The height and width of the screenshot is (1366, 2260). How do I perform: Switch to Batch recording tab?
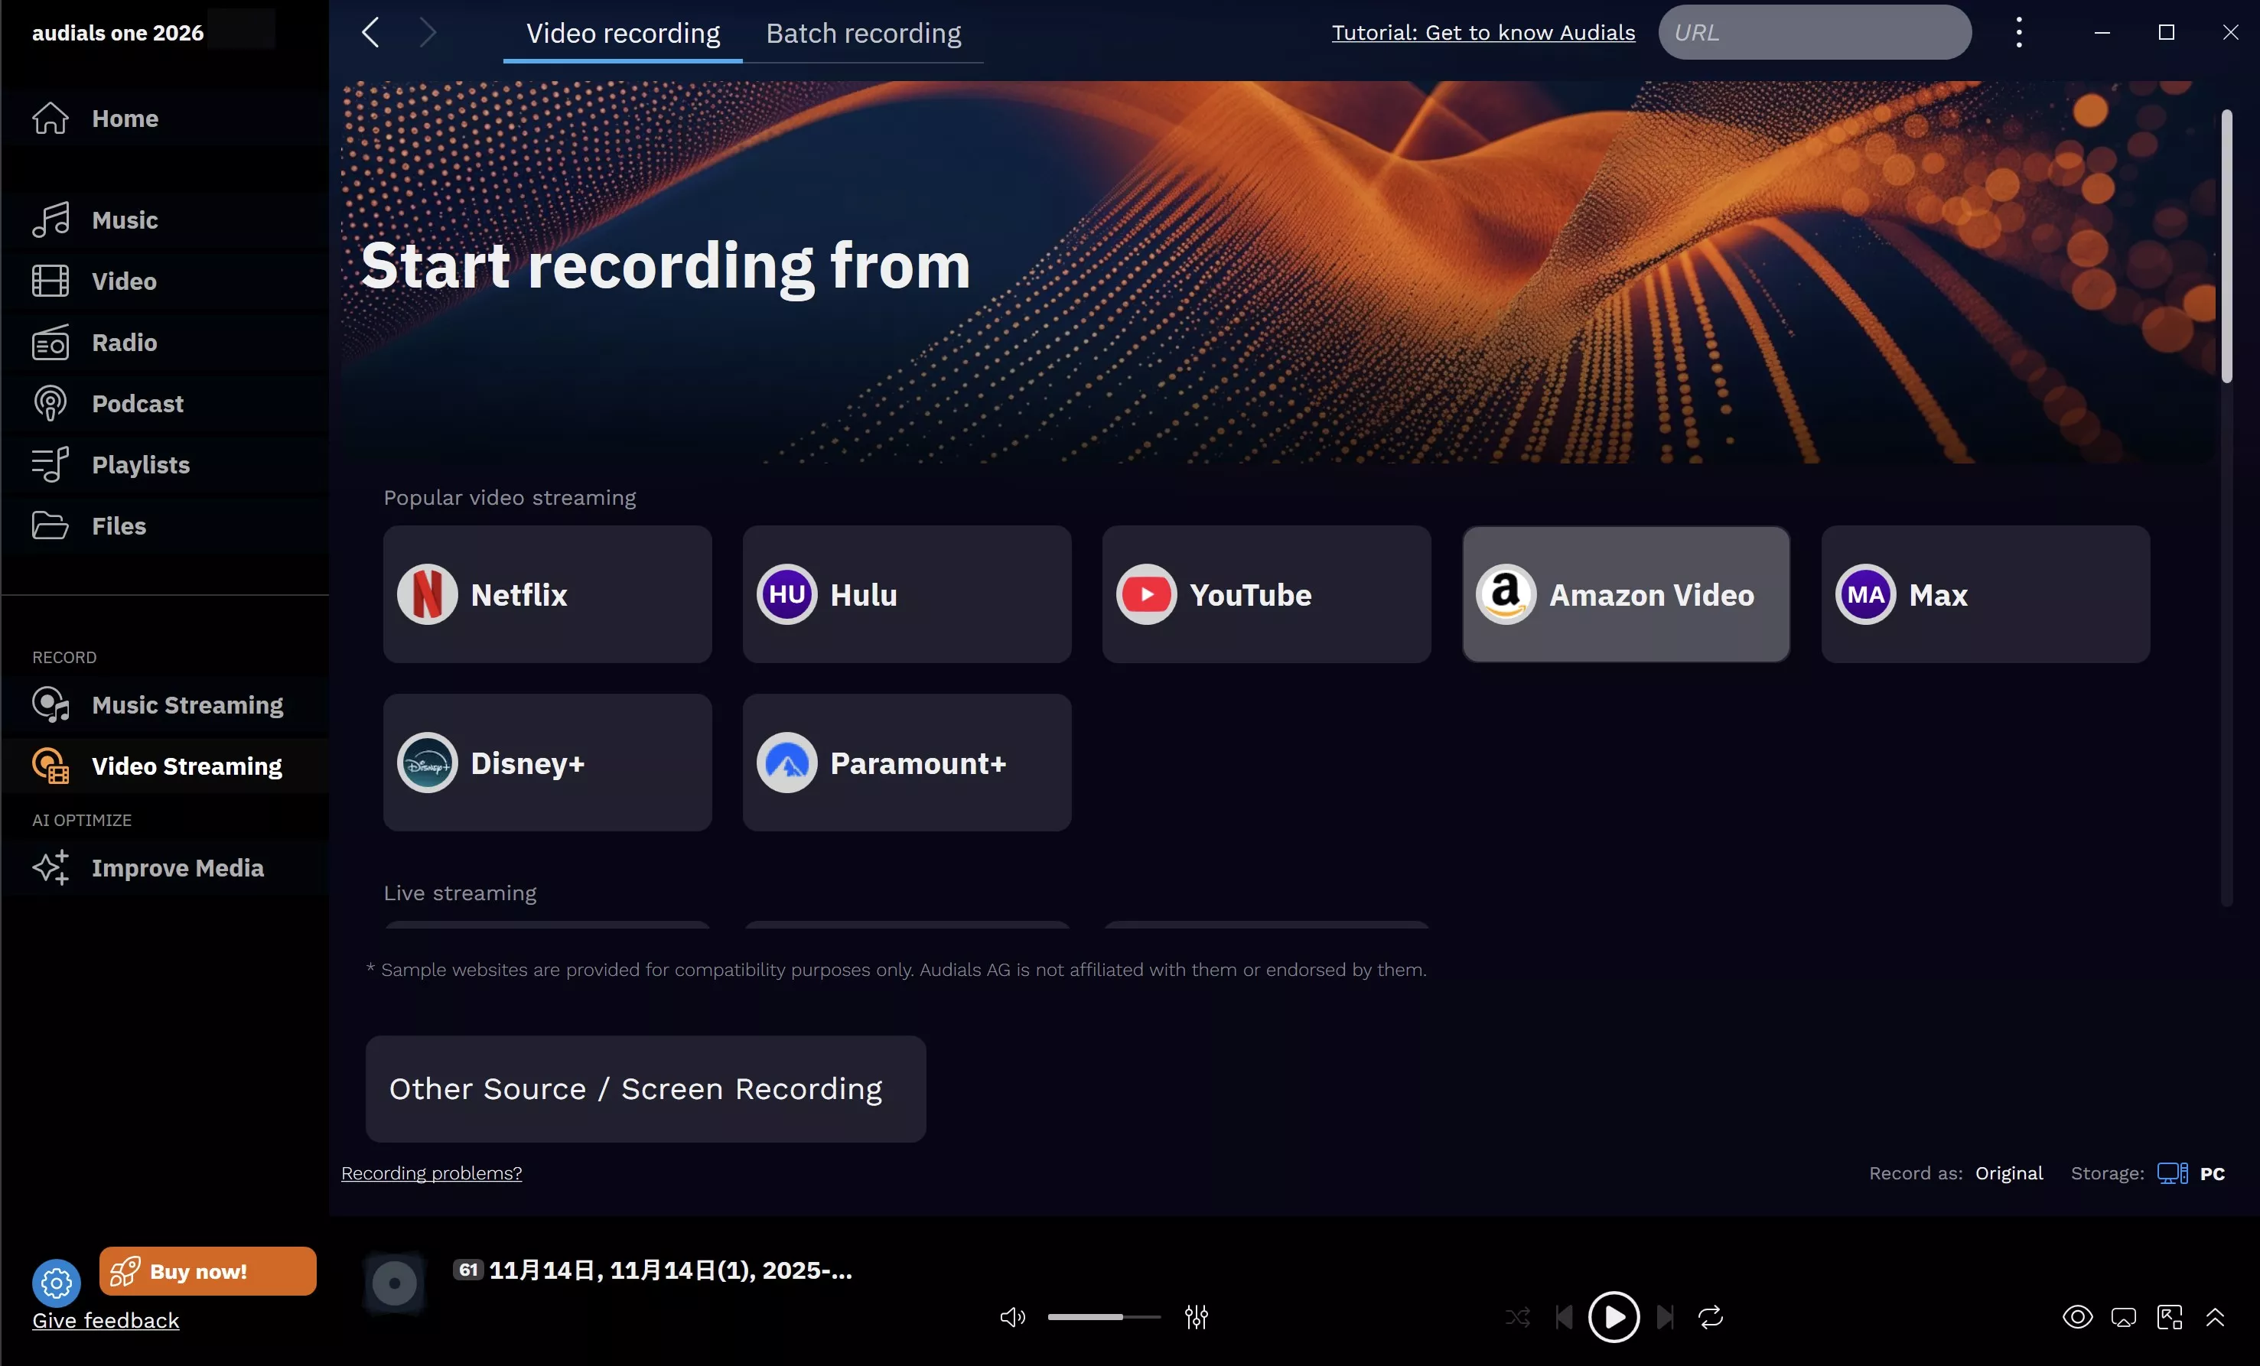pos(863,33)
